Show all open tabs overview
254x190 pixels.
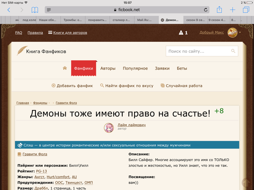pyautogui.click(x=246, y=10)
